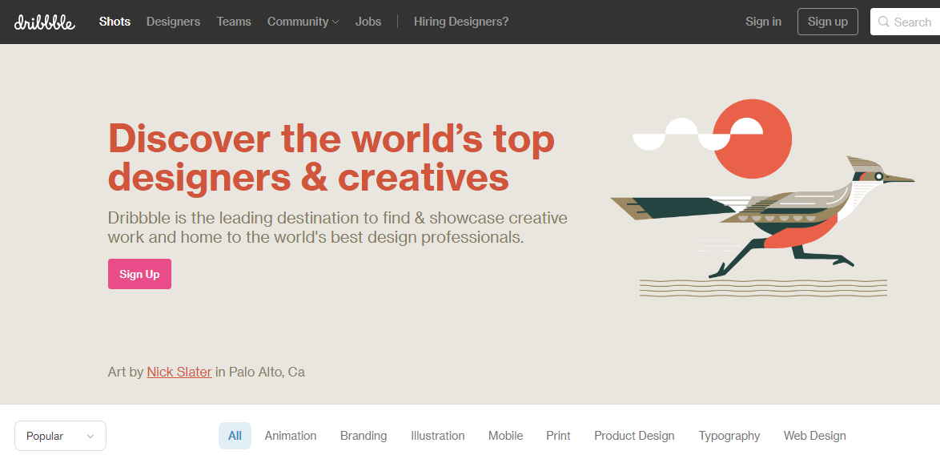
Task: Open the Nick Slater artist link
Action: tap(179, 372)
